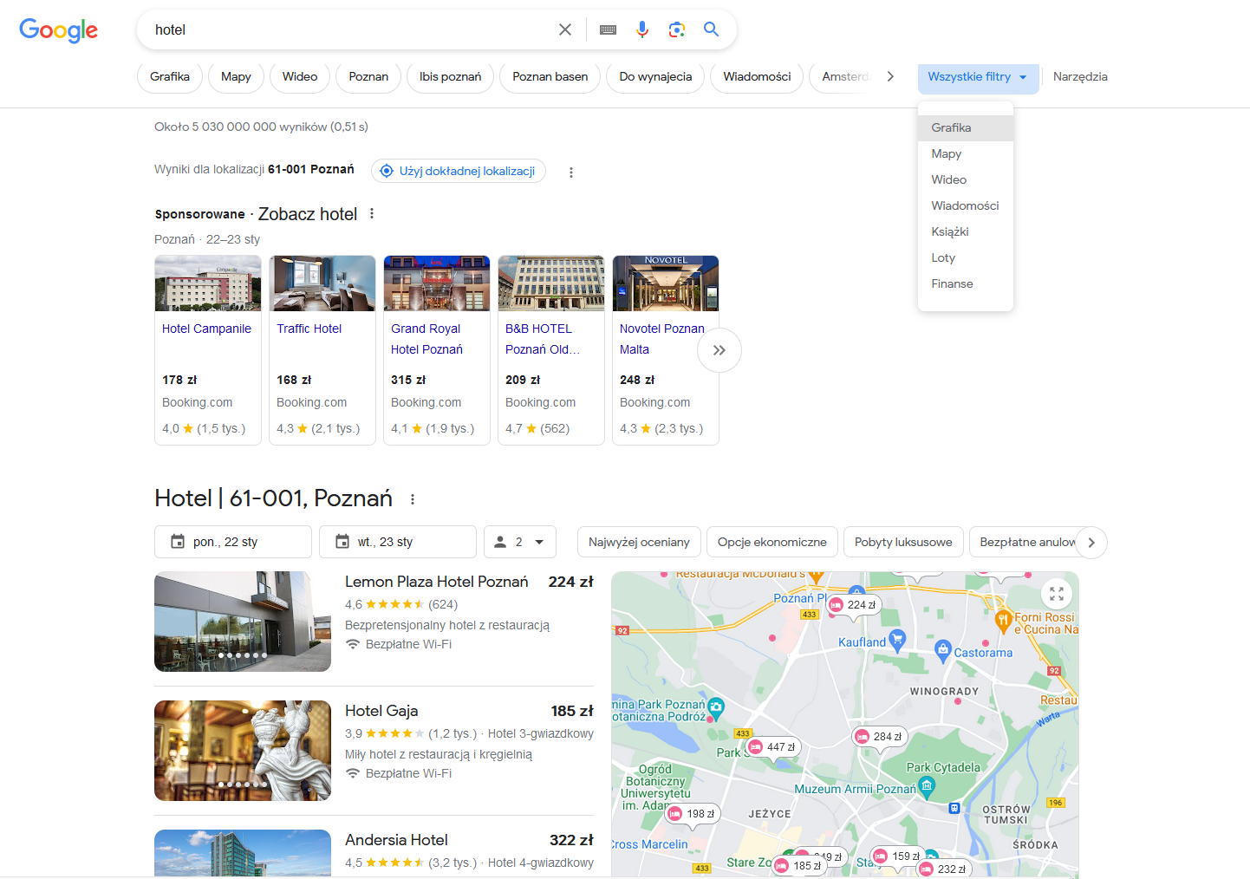Expand the hotel results map to fullscreen
The width and height of the screenshot is (1250, 879).
[x=1057, y=594]
